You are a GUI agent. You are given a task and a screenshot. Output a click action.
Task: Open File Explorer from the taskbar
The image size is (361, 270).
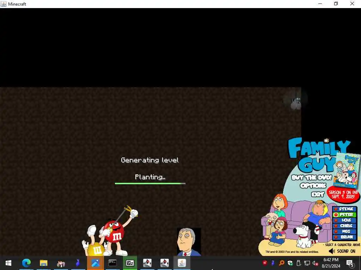pos(43,263)
